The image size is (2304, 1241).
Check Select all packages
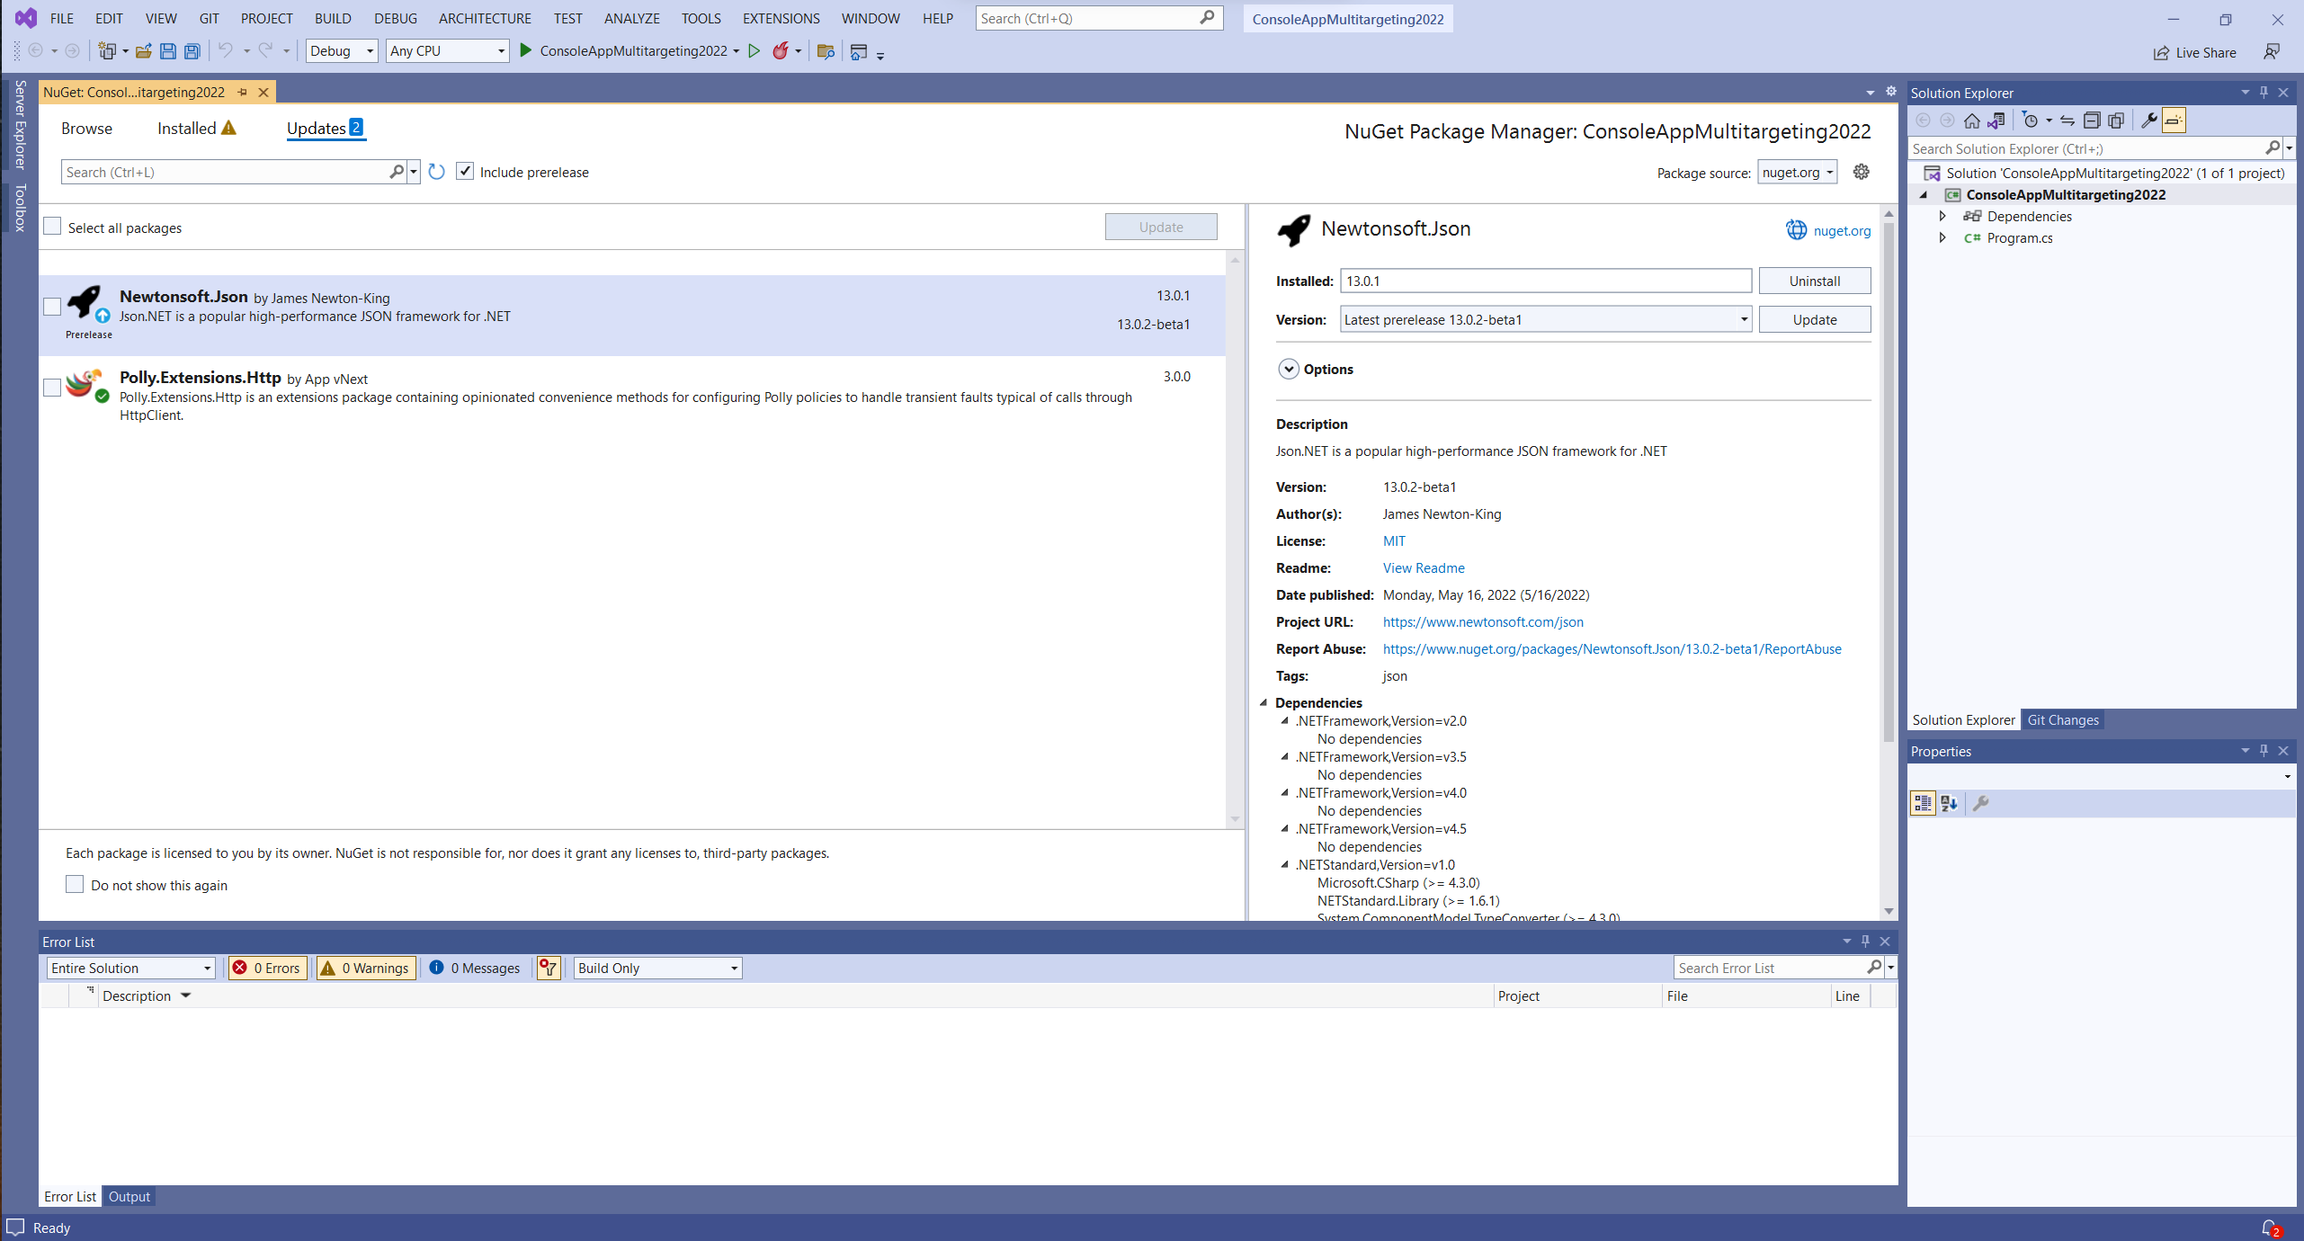click(x=53, y=227)
